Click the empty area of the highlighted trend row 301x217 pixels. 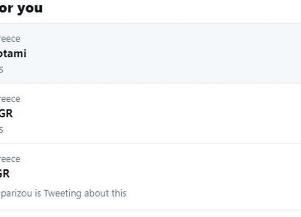tap(163, 53)
